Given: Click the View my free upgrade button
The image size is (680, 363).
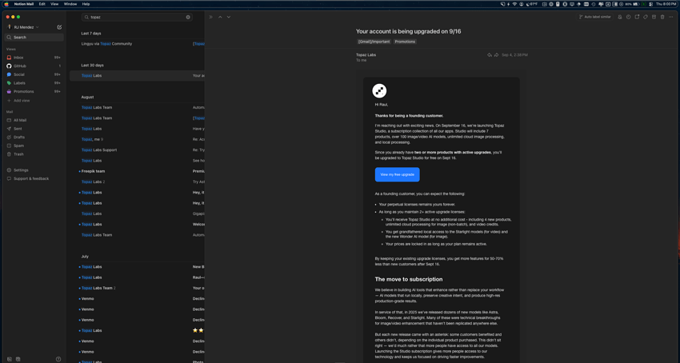Looking at the screenshot, I should (x=398, y=174).
